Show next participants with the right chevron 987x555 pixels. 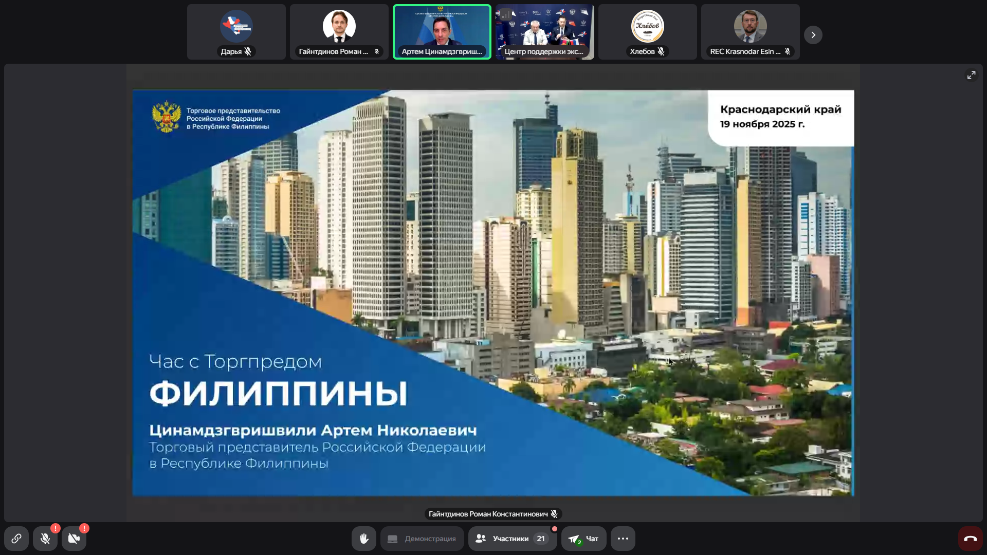tap(813, 35)
